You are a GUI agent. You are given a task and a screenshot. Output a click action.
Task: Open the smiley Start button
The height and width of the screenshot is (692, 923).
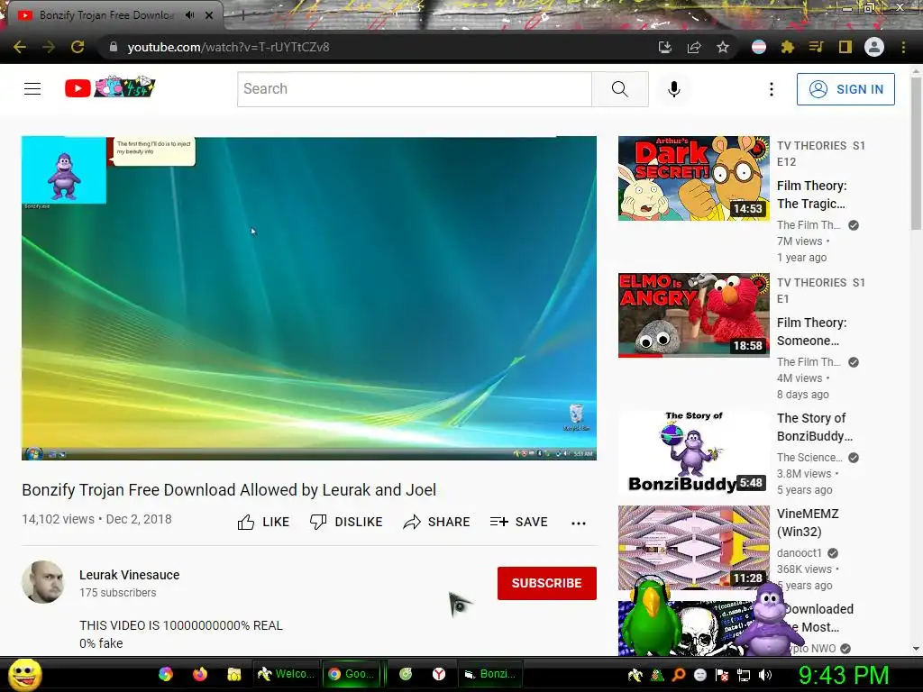click(24, 674)
